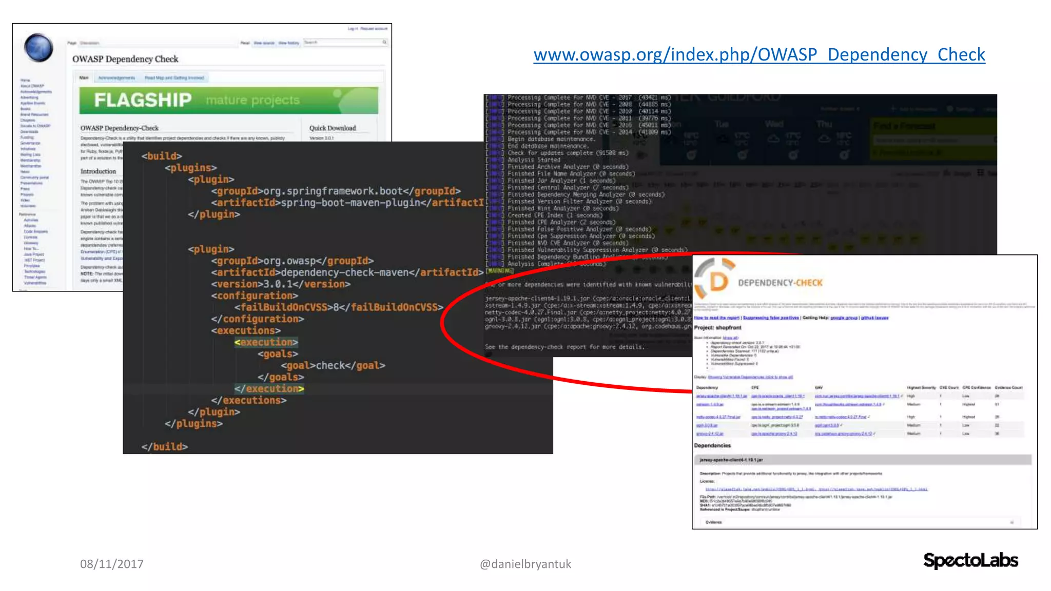Switch to the Acknowledgements tab
Image resolution: width=1051 pixels, height=591 pixels.
coord(116,78)
